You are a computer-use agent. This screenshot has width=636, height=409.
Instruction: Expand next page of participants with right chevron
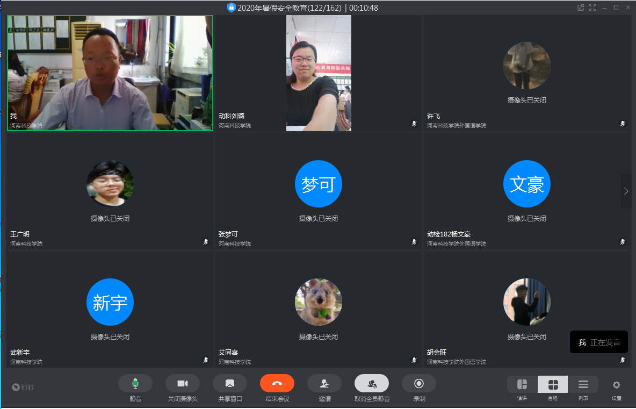pos(626,191)
